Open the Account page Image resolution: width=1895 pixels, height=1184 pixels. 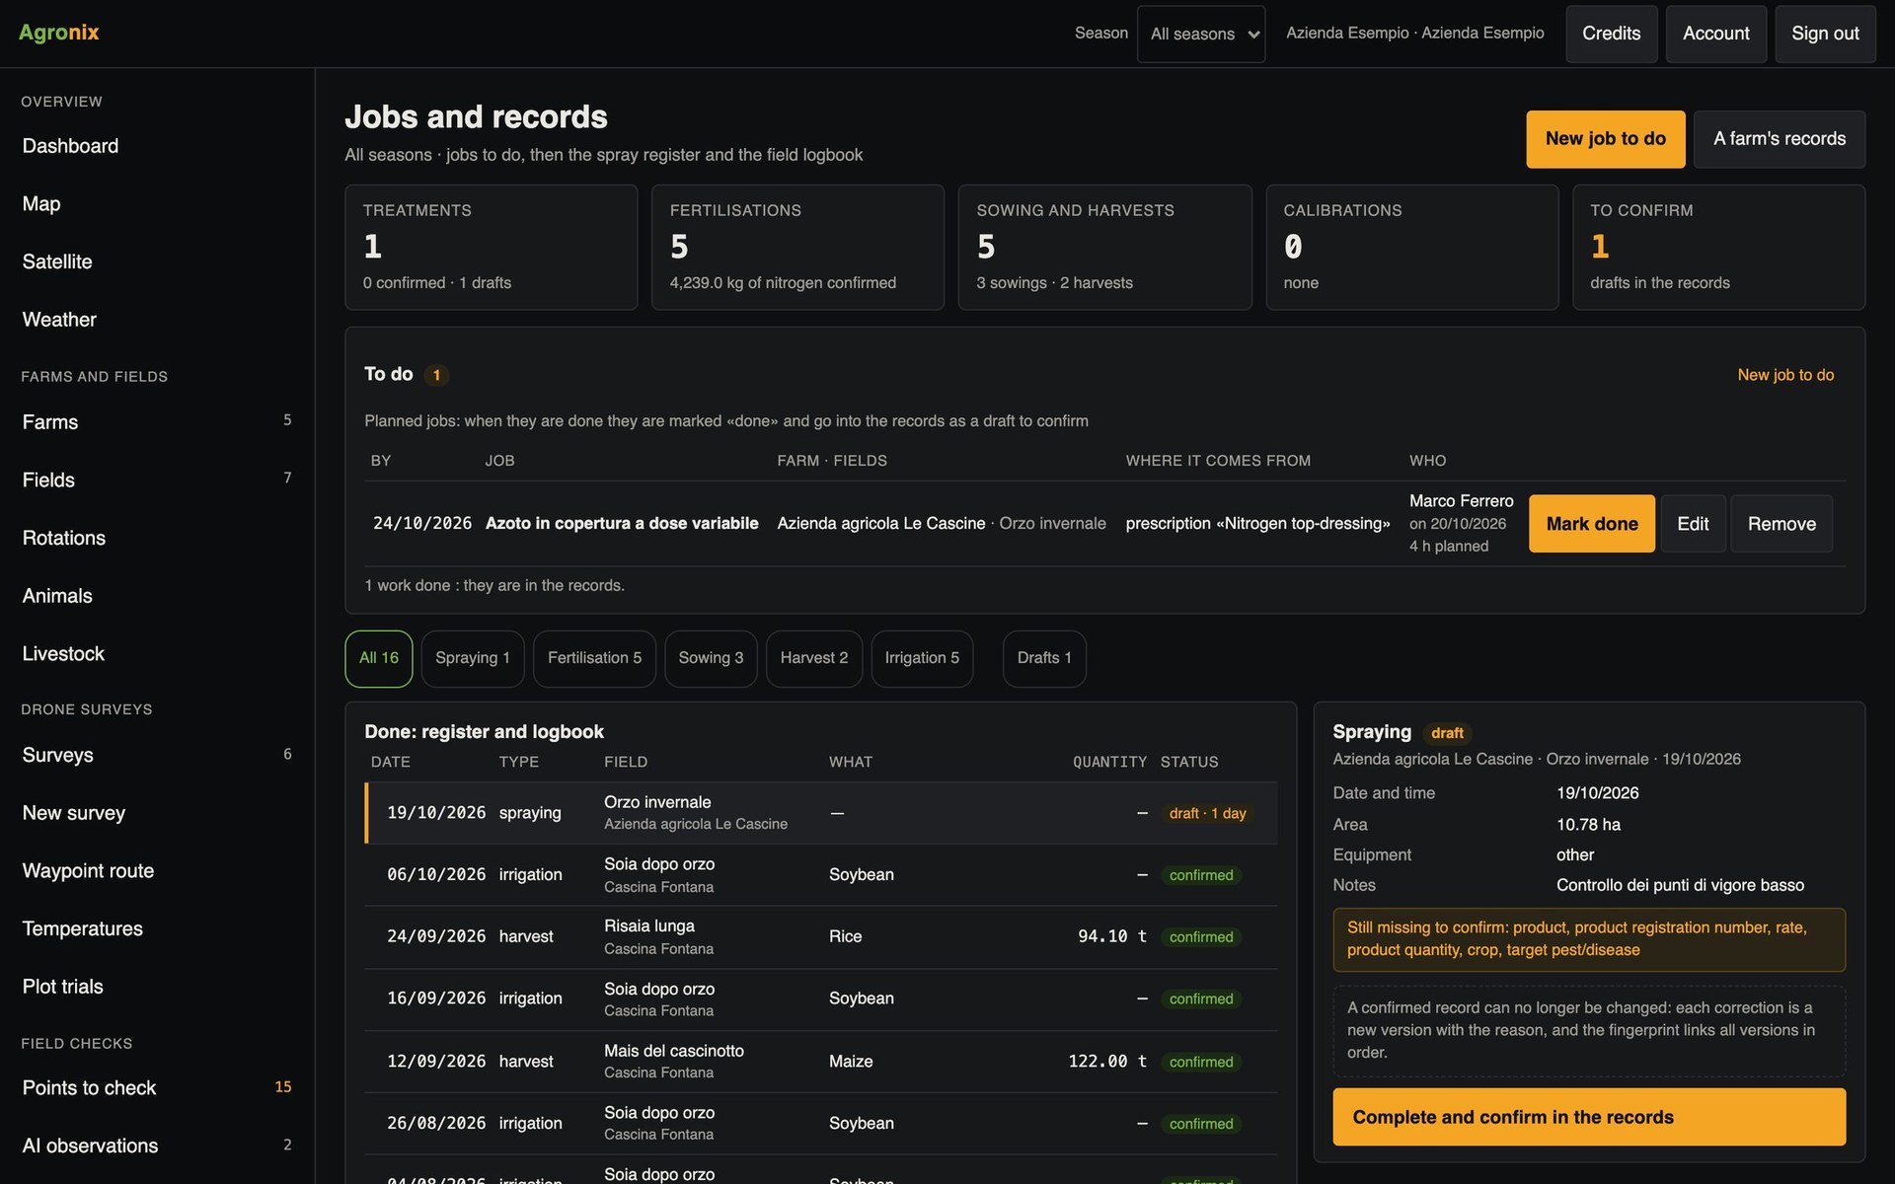tap(1715, 34)
